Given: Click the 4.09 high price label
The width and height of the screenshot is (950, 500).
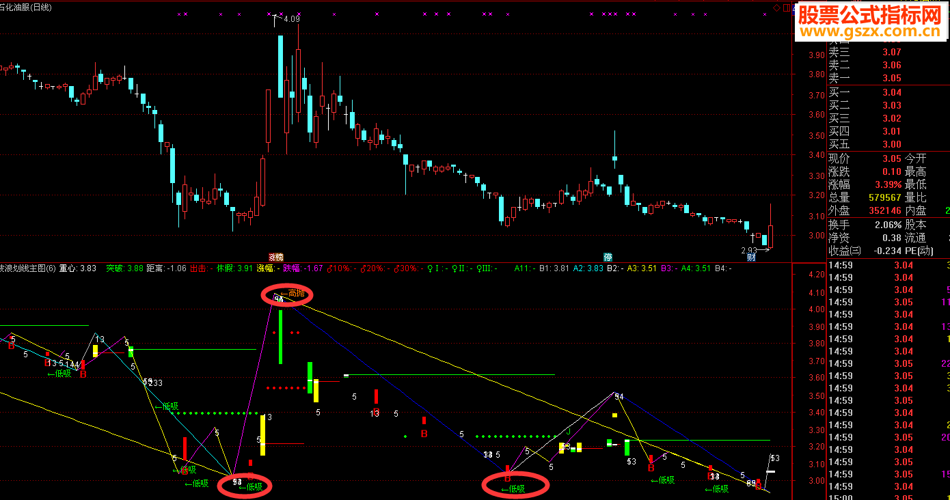Looking at the screenshot, I should point(292,19).
